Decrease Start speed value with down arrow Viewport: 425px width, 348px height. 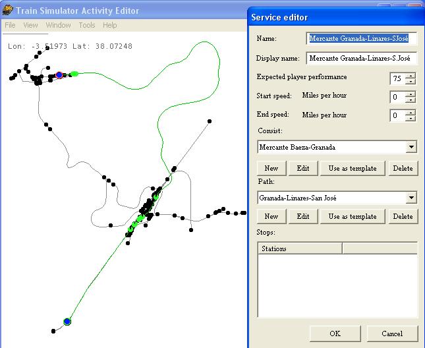click(x=411, y=100)
